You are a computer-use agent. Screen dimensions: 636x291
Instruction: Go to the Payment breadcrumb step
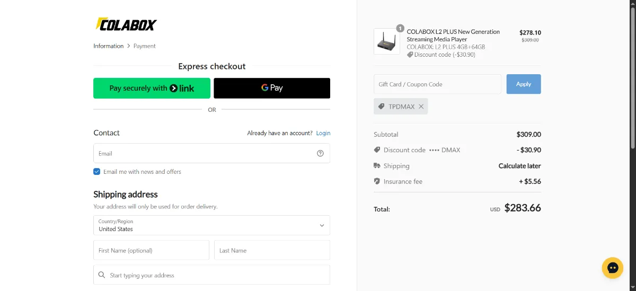[x=145, y=46]
